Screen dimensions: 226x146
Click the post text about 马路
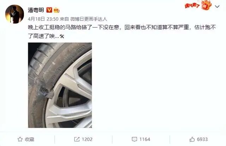pos(122,32)
